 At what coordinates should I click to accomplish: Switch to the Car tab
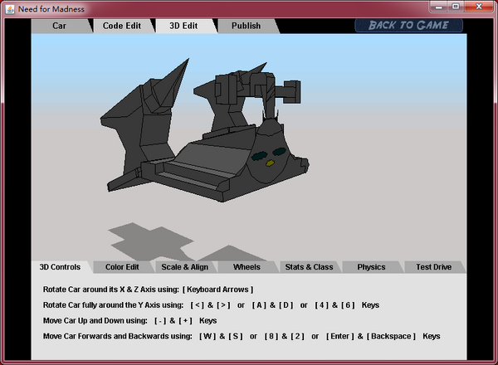click(x=60, y=26)
